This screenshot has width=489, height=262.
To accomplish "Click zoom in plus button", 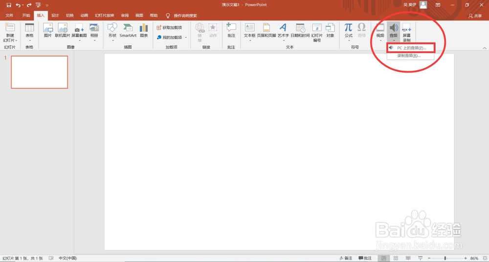I will coord(466,258).
